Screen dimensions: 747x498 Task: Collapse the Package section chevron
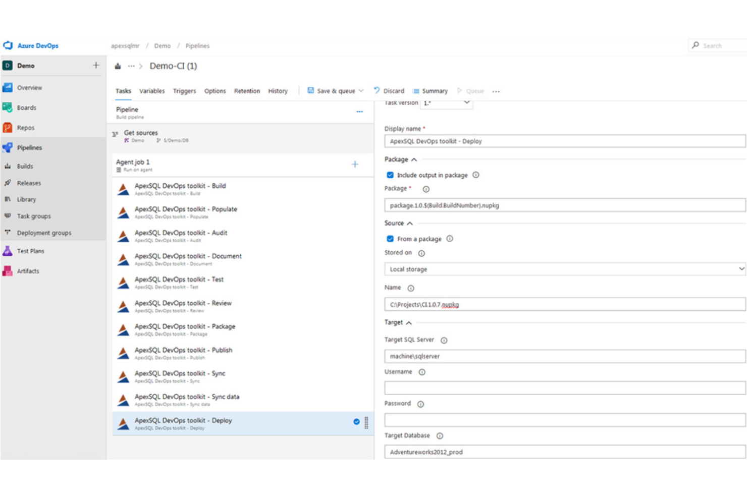(x=414, y=159)
